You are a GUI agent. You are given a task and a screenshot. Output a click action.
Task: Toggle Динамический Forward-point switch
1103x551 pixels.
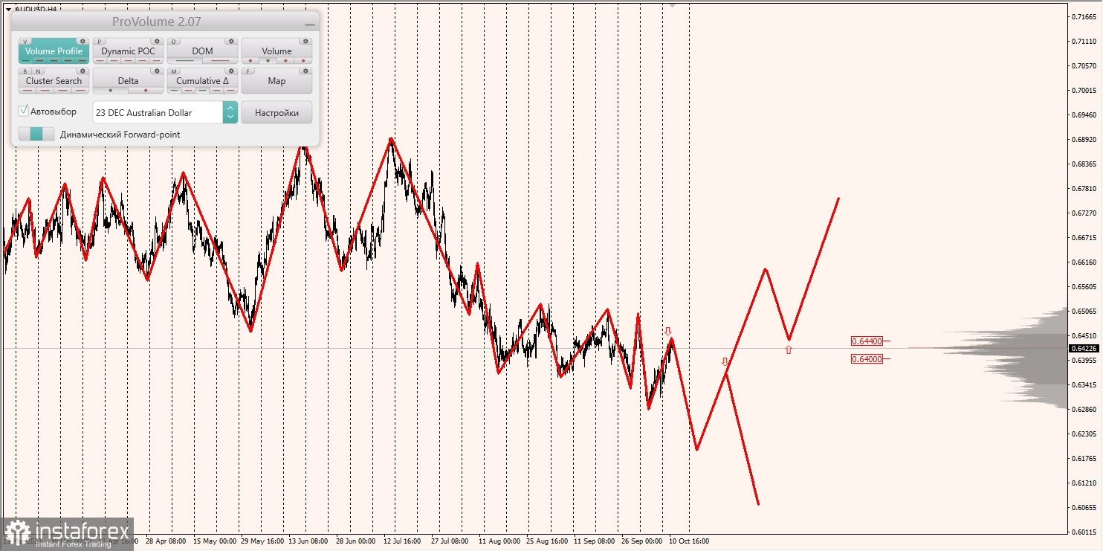(x=36, y=134)
